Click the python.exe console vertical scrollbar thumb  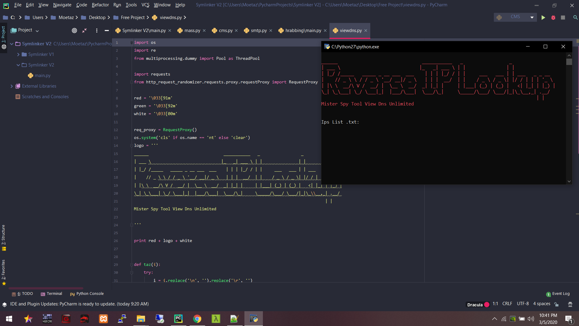pos(569,62)
